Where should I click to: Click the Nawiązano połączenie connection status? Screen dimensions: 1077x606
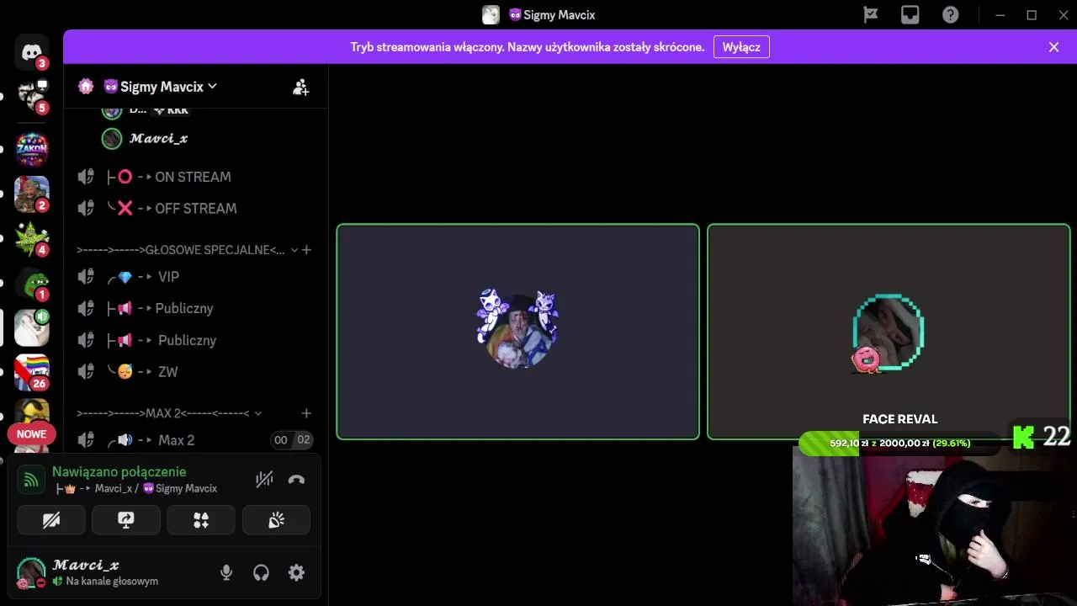pyautogui.click(x=119, y=472)
